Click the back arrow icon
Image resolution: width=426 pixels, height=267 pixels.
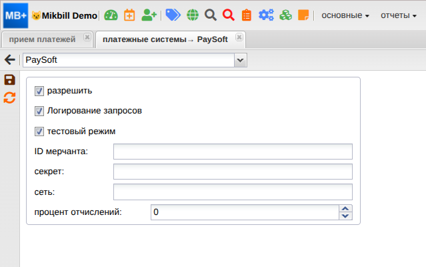pos(10,60)
